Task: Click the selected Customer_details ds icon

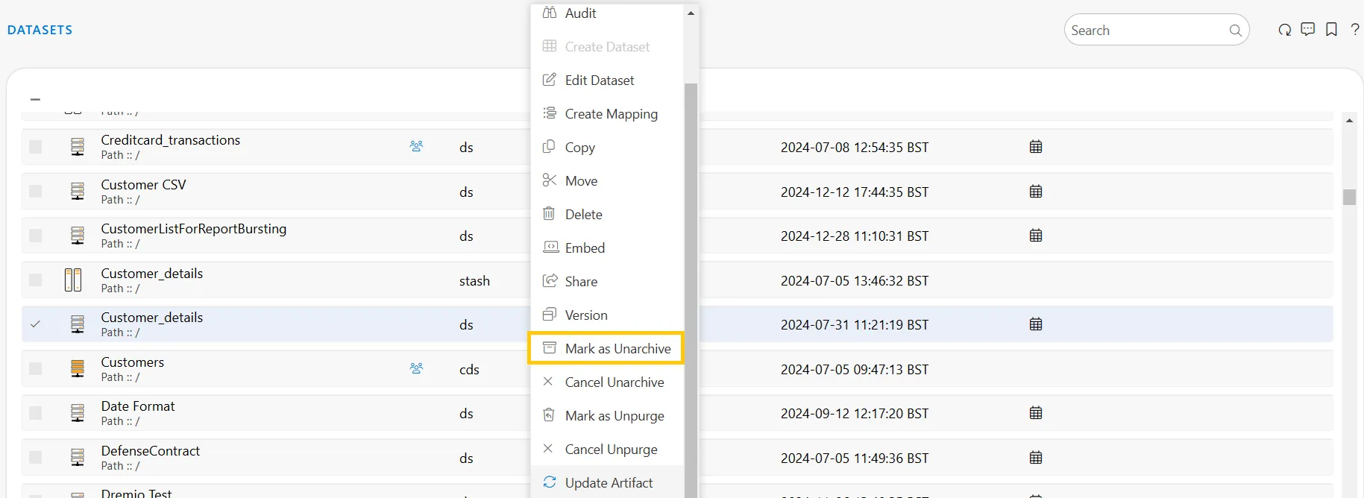Action: 78,324
